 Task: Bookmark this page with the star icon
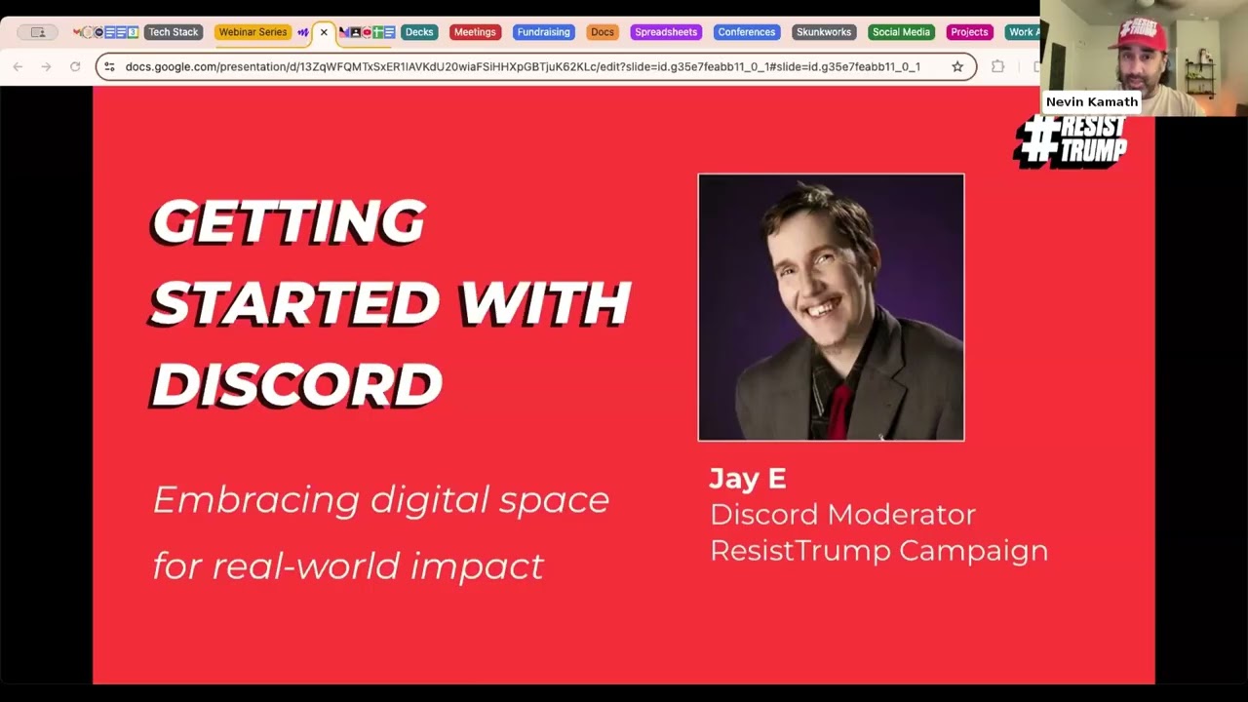(957, 66)
